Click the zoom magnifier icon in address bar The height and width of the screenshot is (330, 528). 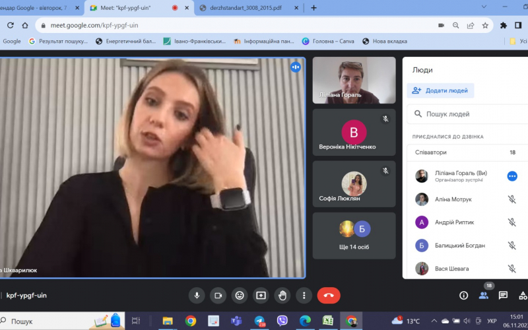coord(455,25)
